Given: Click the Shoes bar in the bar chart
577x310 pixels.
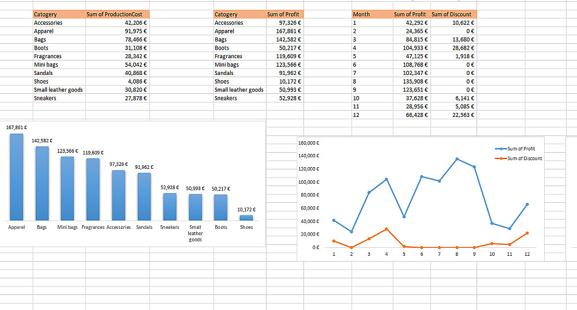Looking at the screenshot, I should (x=246, y=218).
